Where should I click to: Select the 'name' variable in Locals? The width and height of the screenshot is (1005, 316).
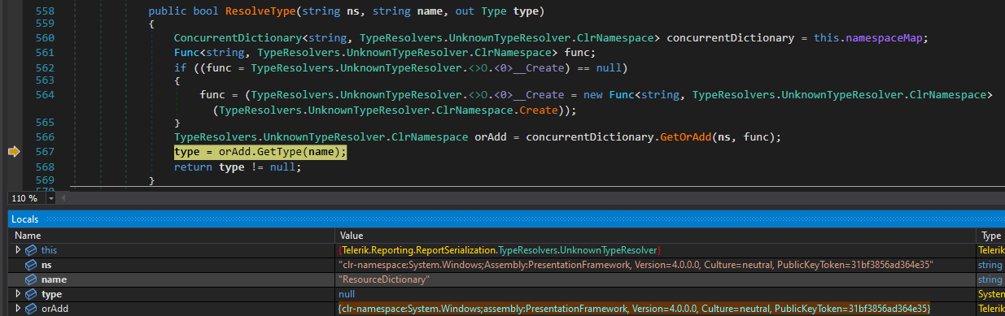54,279
